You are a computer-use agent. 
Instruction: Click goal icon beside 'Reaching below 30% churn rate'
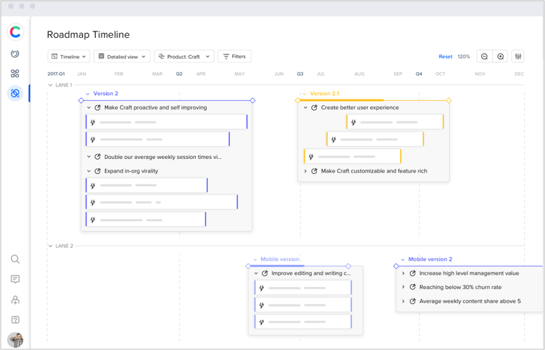pyautogui.click(x=413, y=287)
